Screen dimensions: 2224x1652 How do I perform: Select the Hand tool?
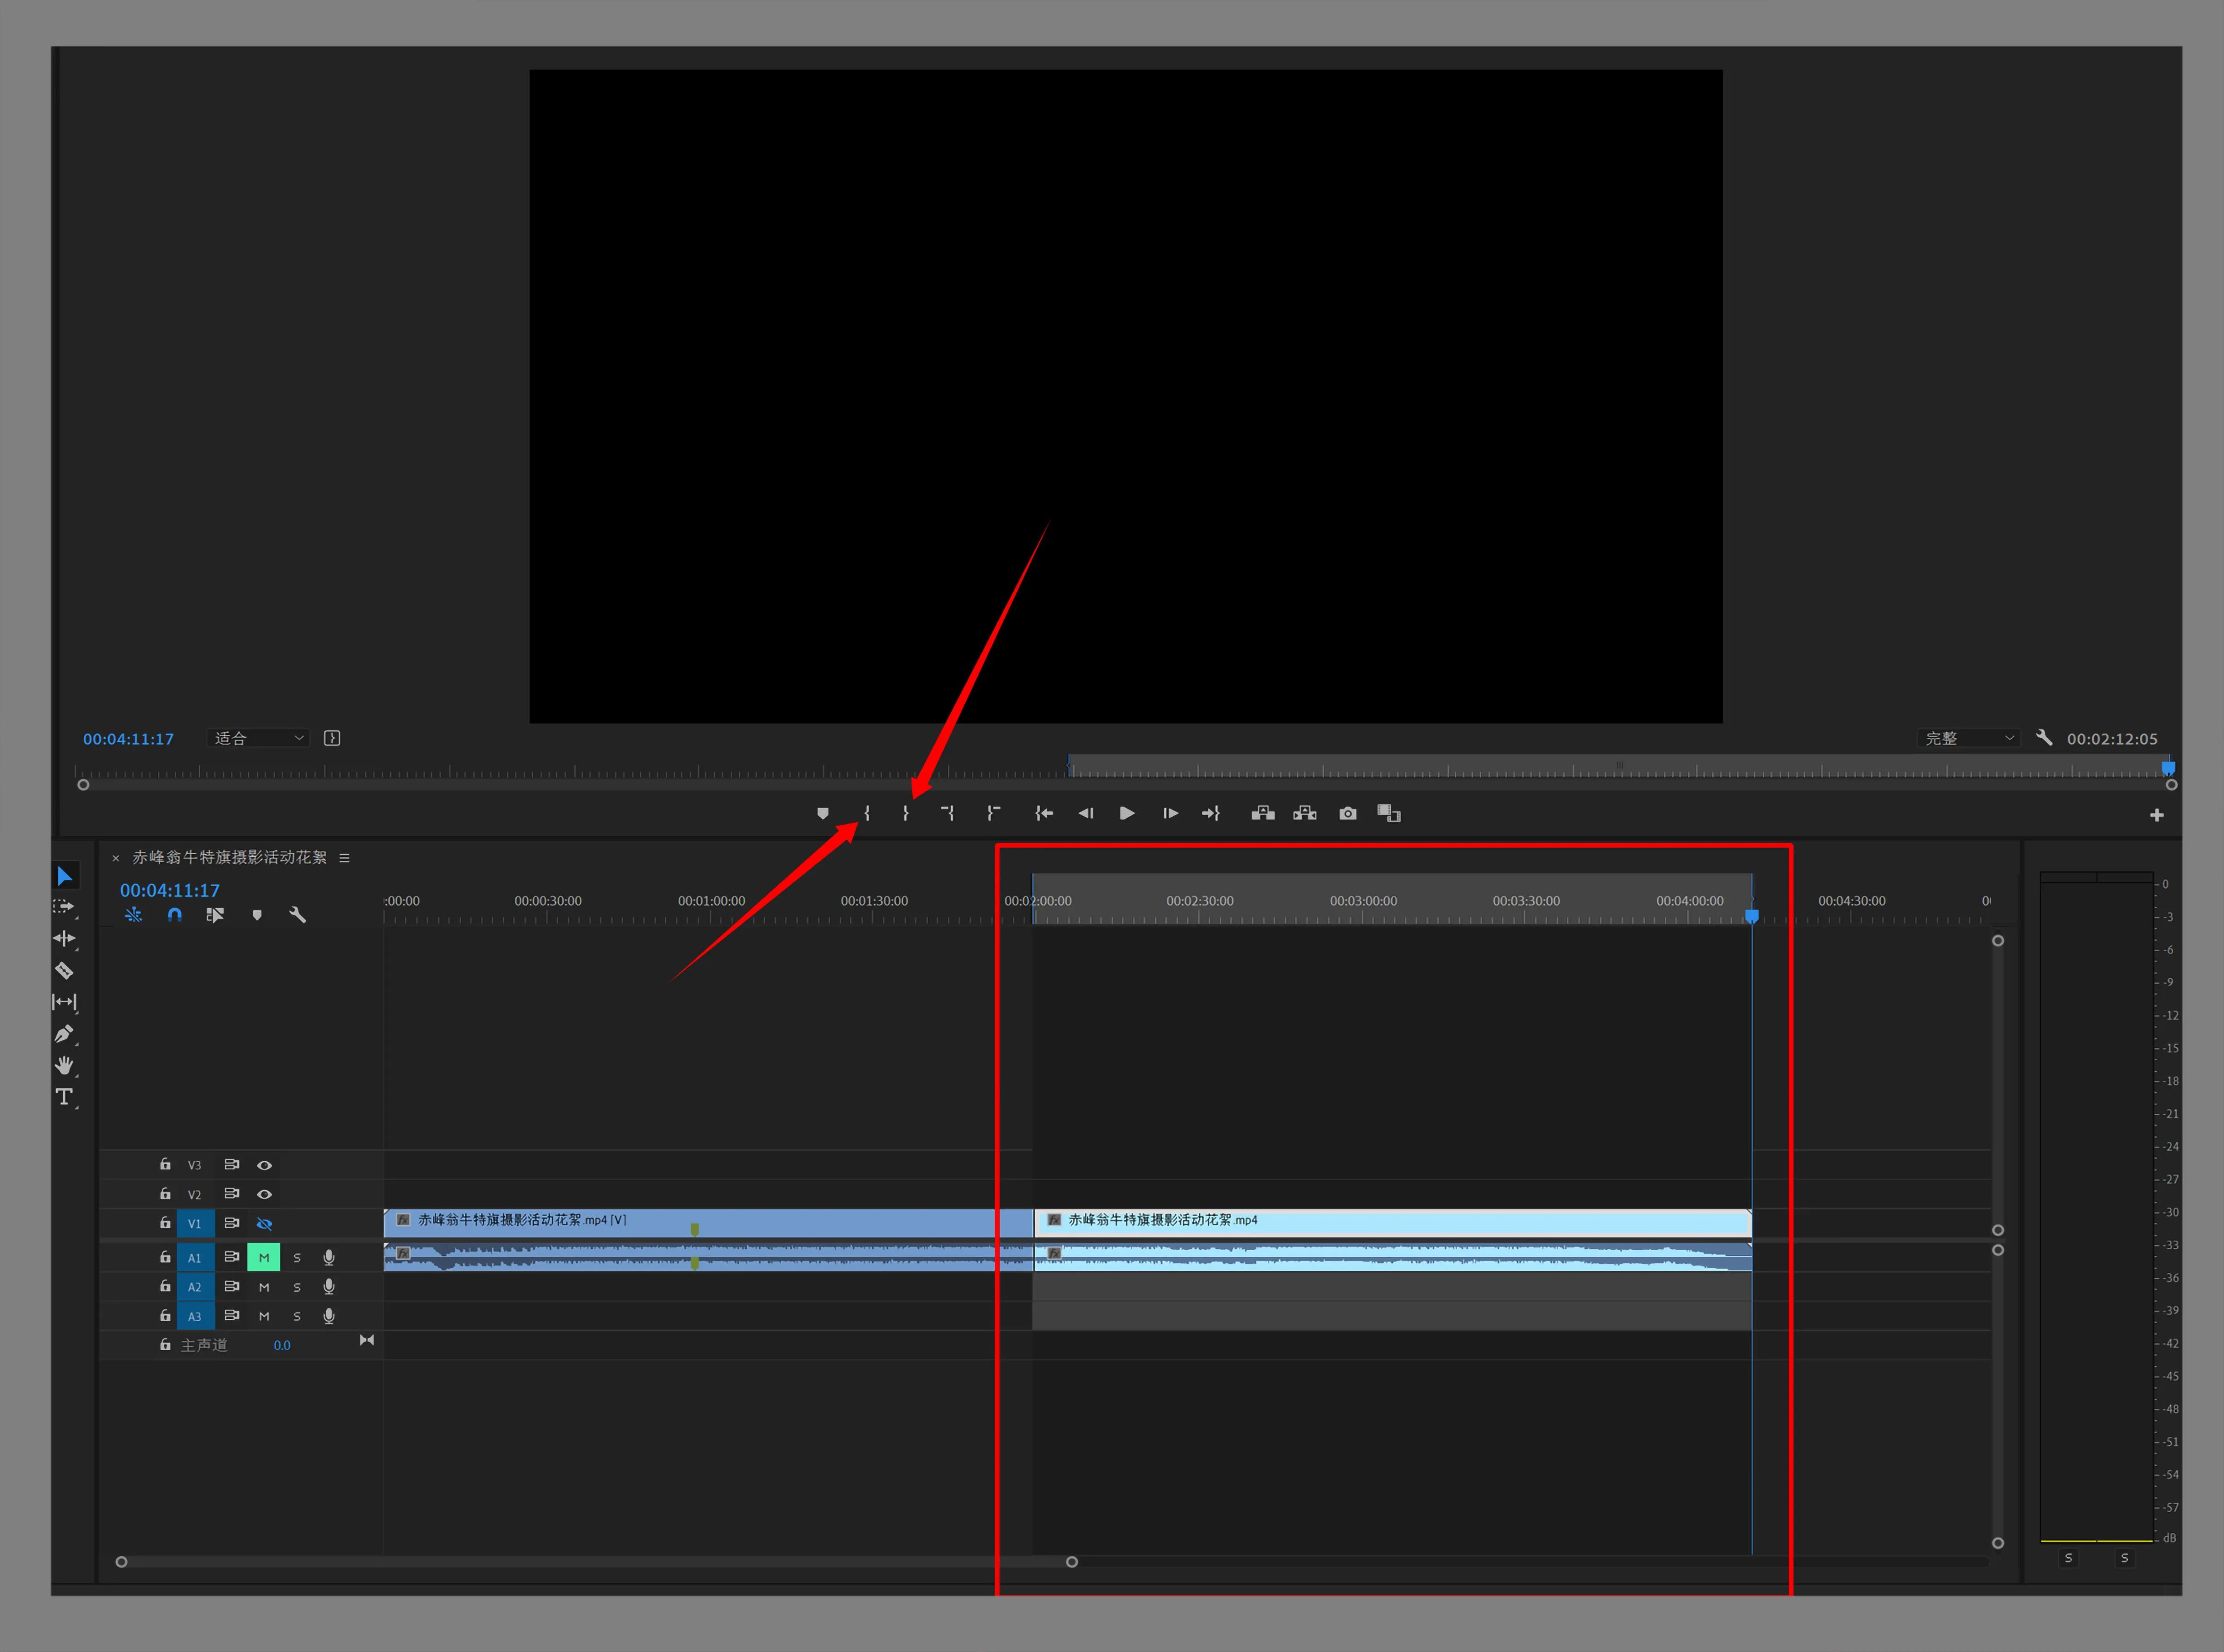pyautogui.click(x=64, y=1065)
